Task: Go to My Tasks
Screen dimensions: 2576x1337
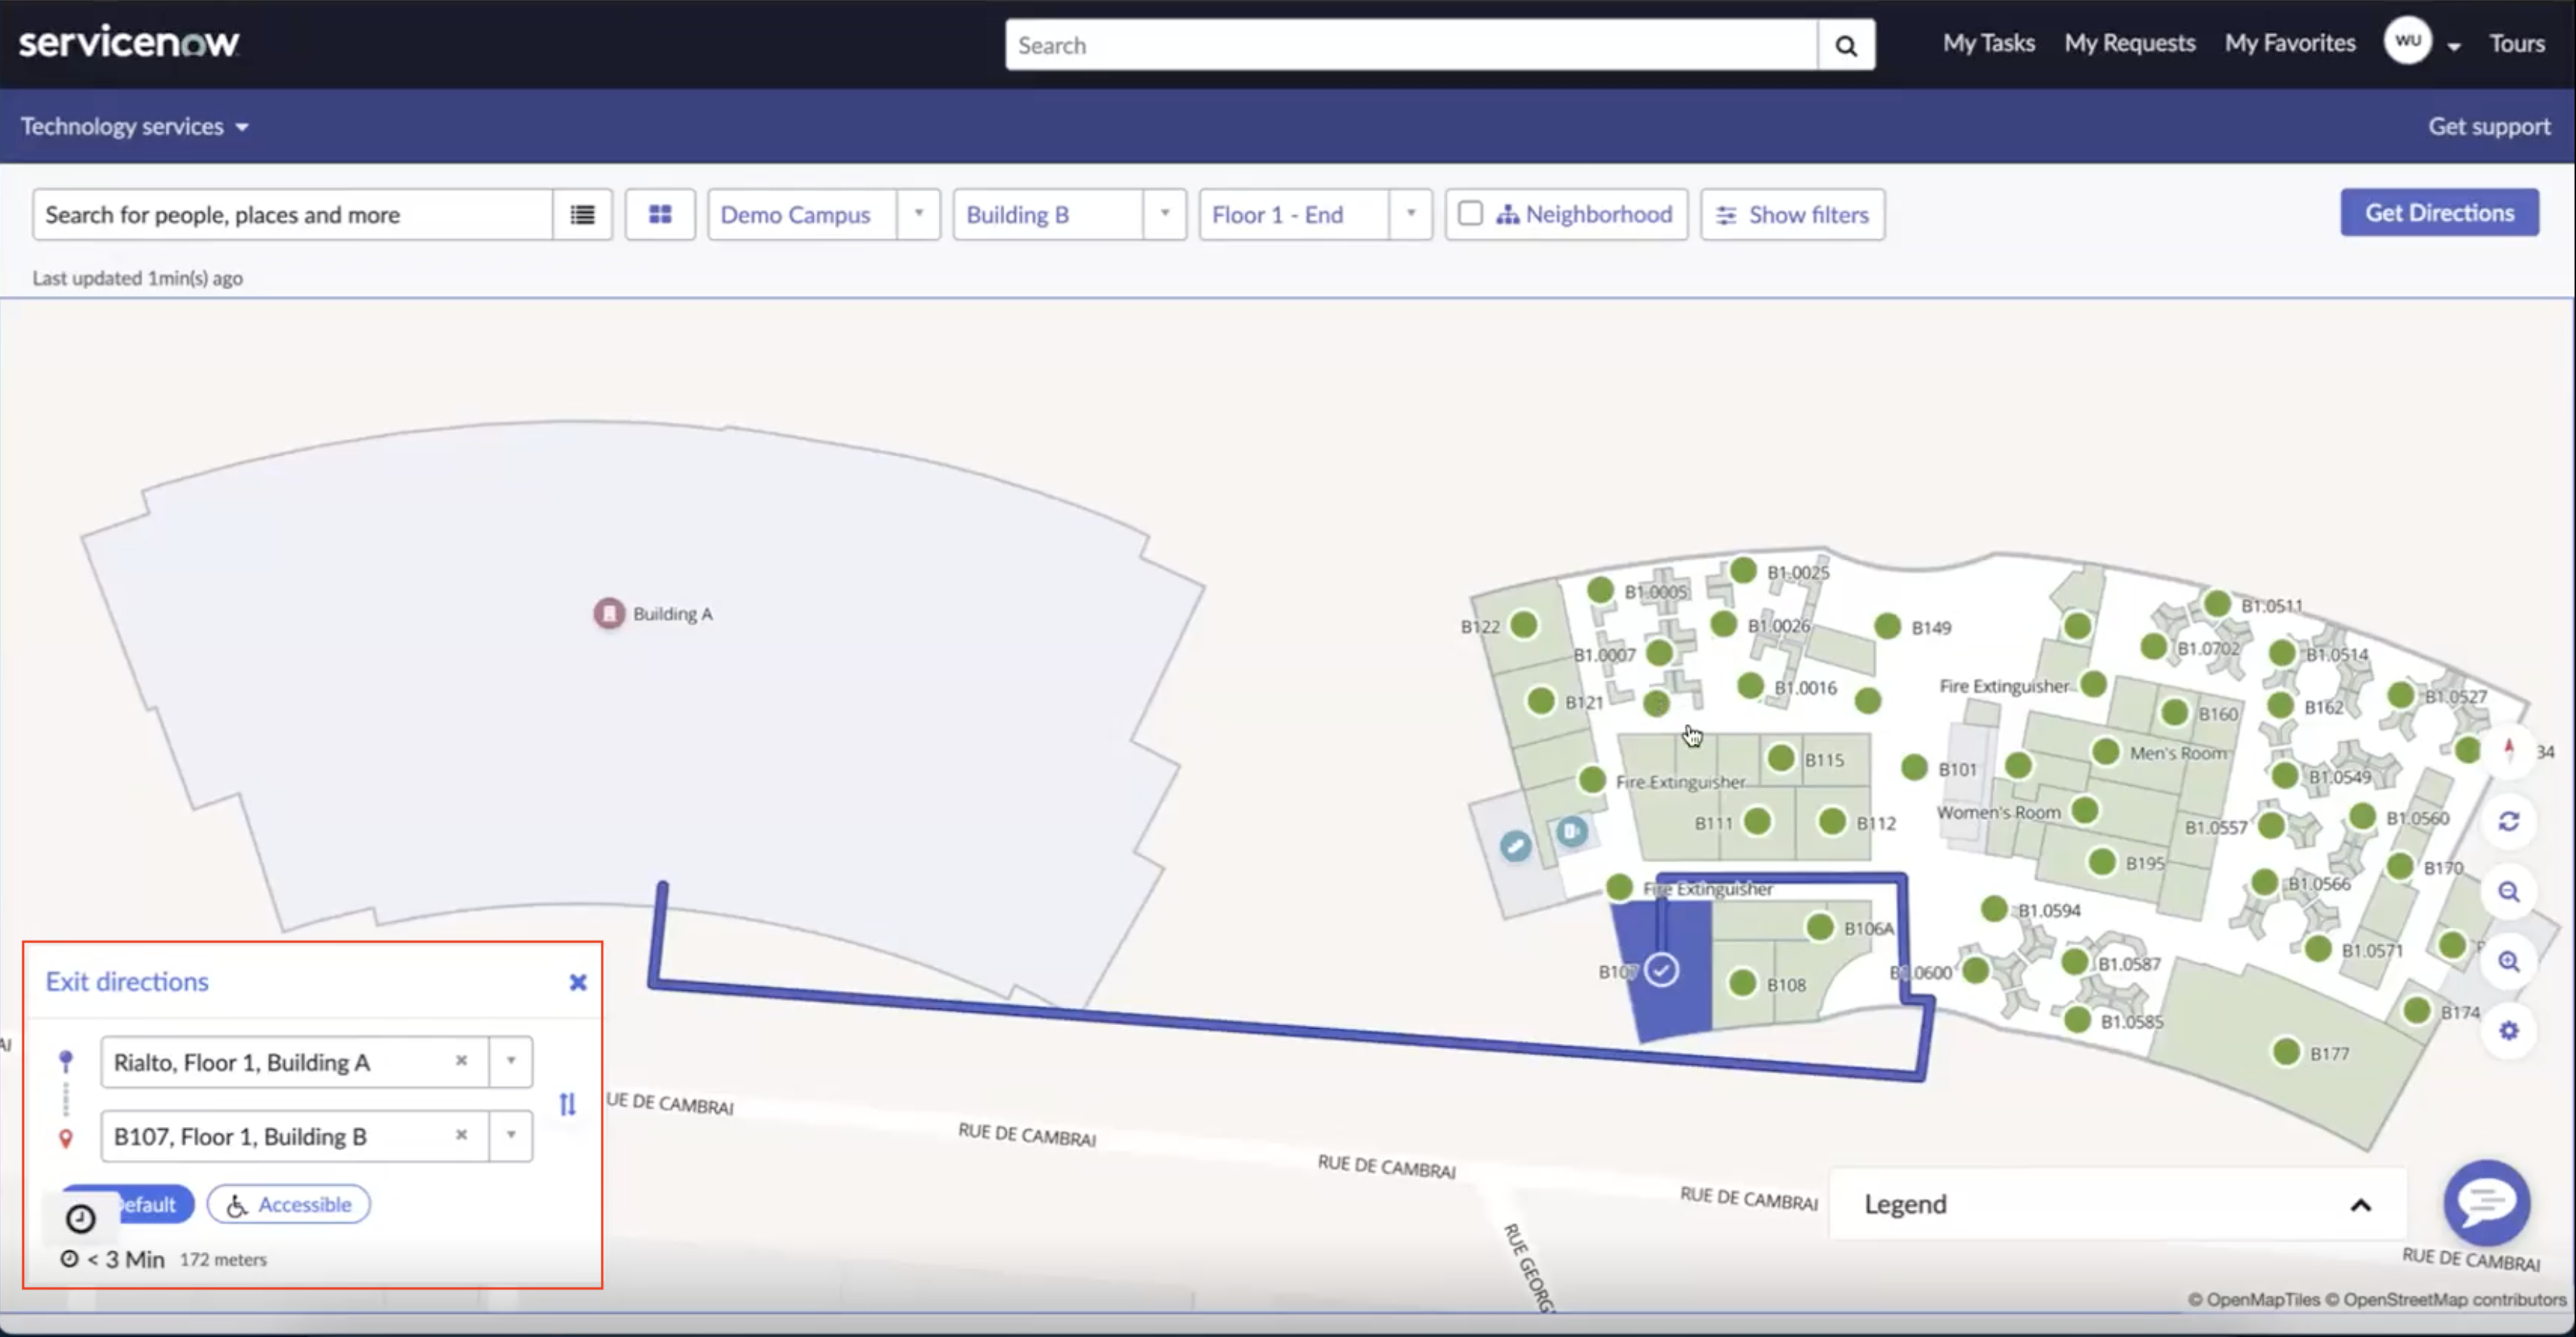Action: (1988, 43)
